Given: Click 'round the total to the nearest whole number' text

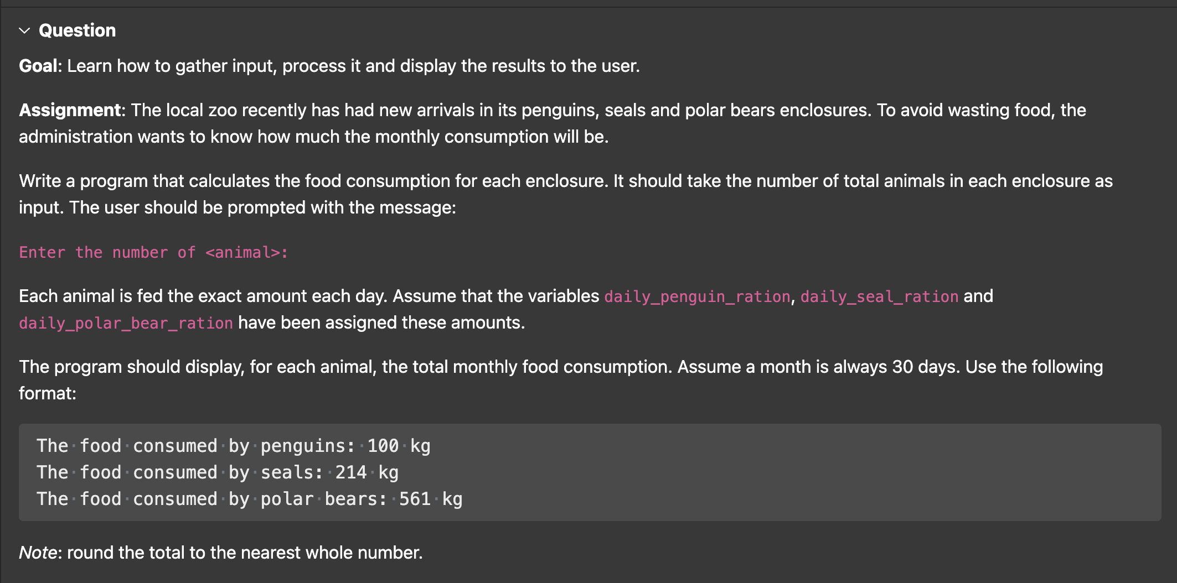Looking at the screenshot, I should pyautogui.click(x=245, y=553).
